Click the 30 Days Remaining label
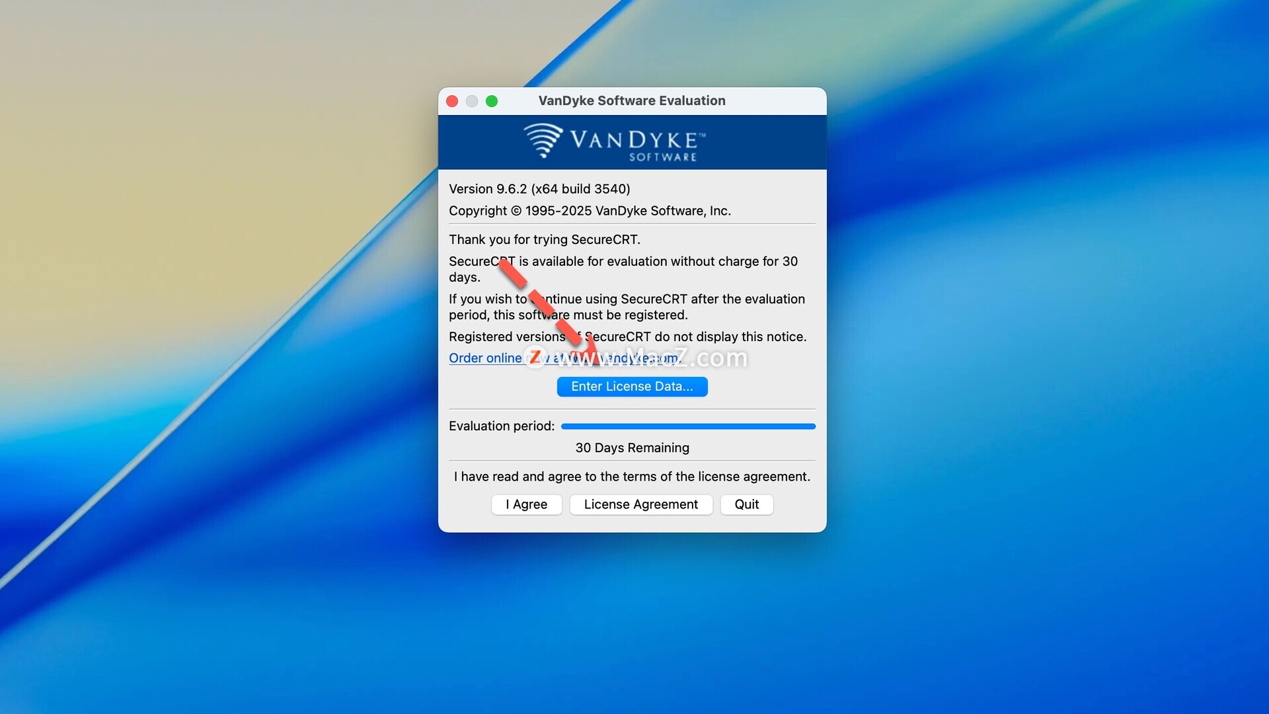This screenshot has height=714, width=1269. pyautogui.click(x=632, y=448)
